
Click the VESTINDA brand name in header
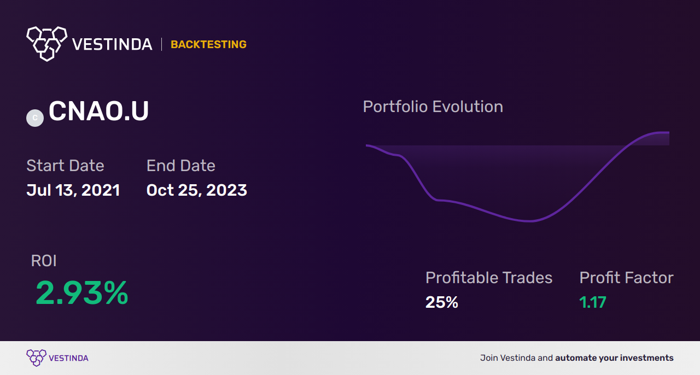[x=112, y=45]
